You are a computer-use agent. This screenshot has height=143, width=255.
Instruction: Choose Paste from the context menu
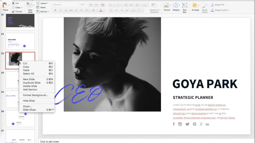[37, 70]
